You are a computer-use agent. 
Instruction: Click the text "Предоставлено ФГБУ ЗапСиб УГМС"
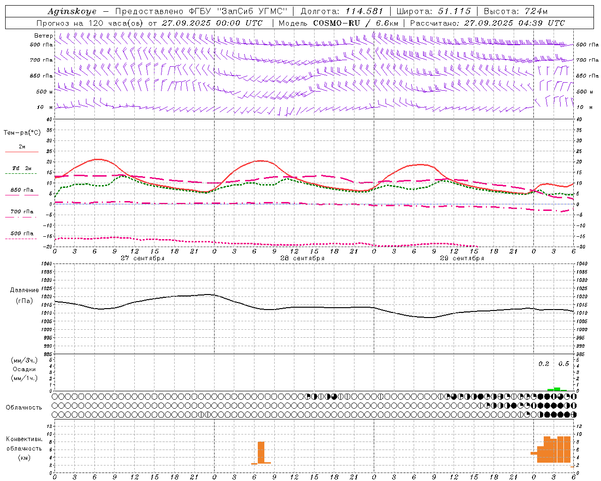pos(201,11)
